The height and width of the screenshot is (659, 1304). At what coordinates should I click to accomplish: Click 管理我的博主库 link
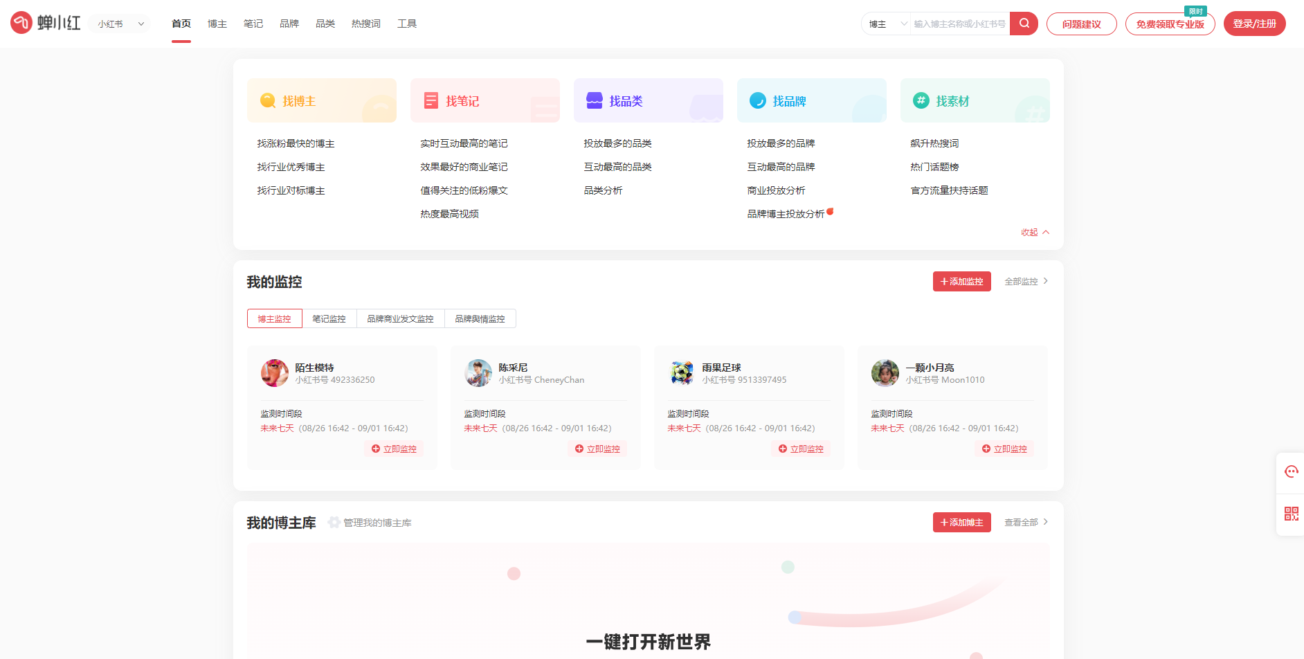click(377, 523)
